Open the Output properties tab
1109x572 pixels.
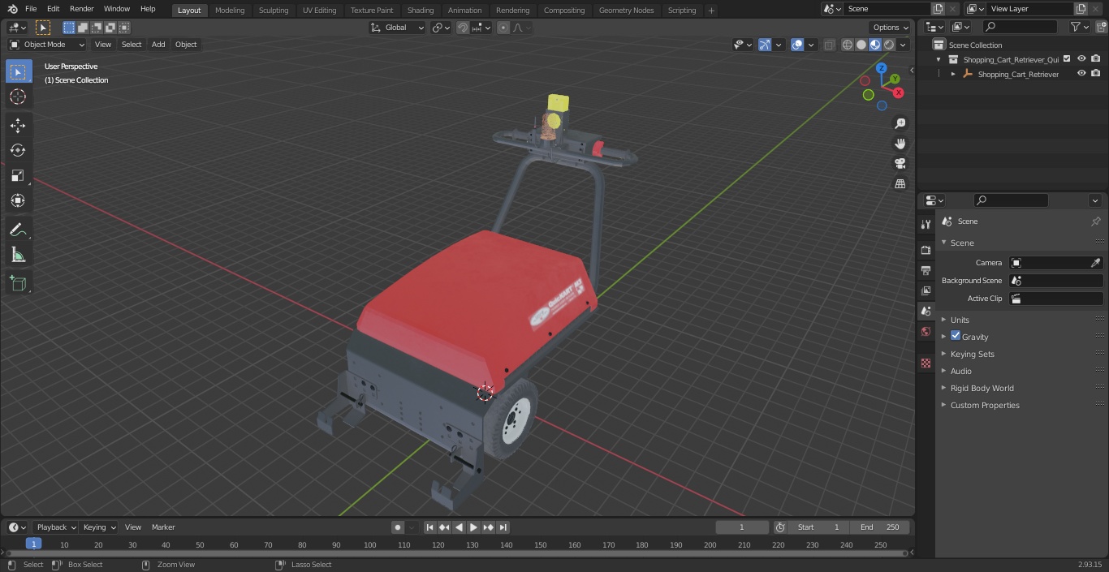point(926,270)
